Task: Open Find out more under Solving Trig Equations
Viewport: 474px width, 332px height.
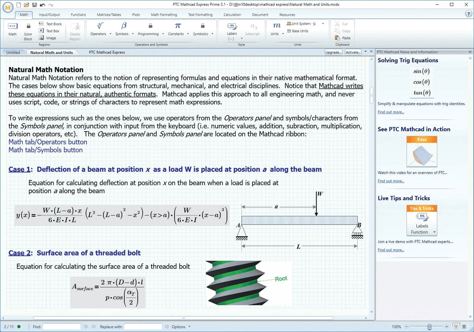Action: [391, 112]
